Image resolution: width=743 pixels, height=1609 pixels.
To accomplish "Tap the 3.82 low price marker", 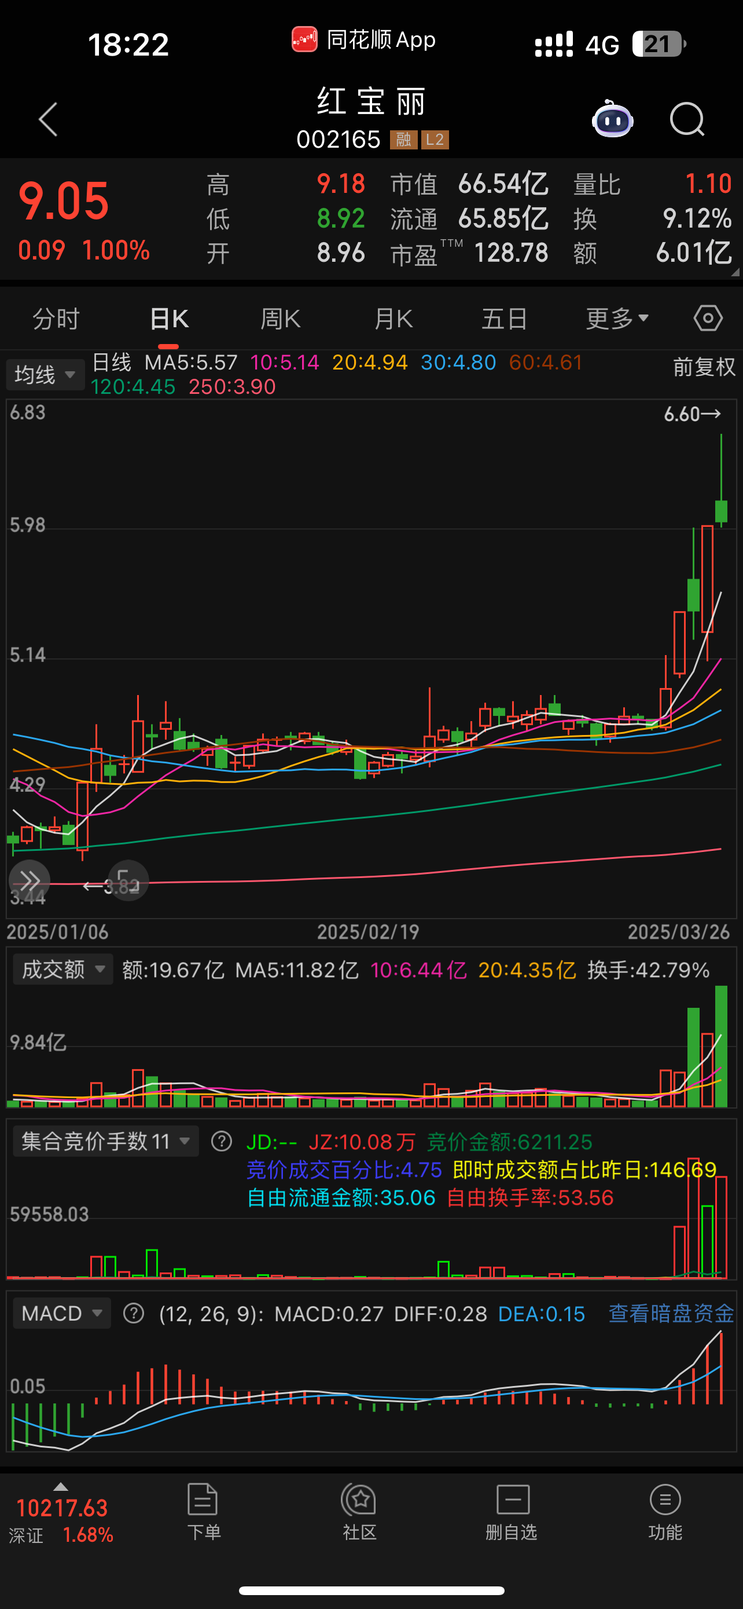I will pos(111,886).
